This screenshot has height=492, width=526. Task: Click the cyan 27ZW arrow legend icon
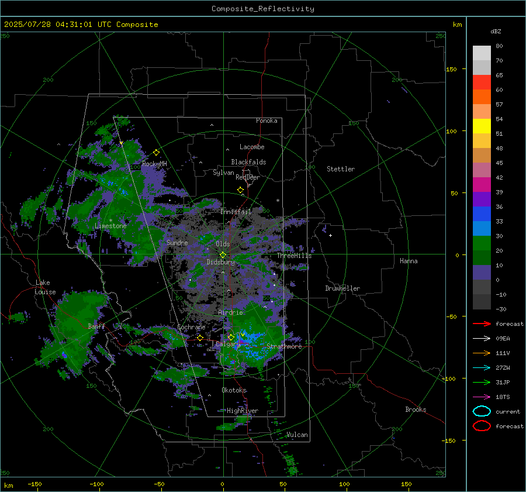482,368
